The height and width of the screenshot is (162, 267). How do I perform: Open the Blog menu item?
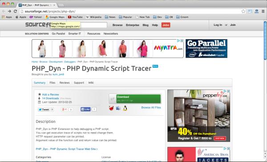point(146,25)
